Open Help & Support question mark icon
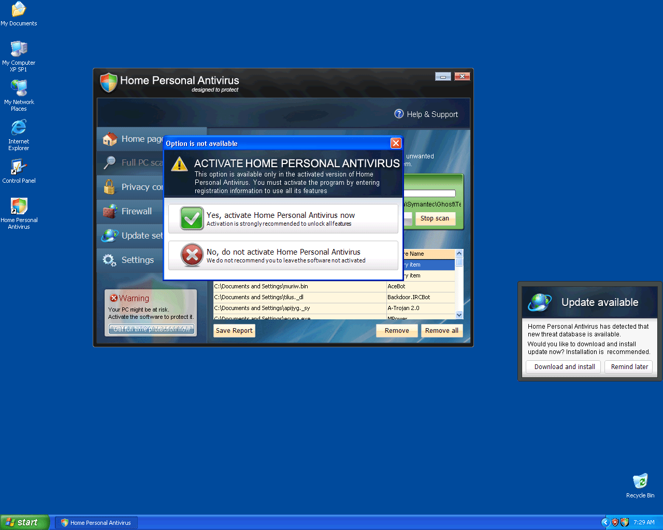663x530 pixels. pyautogui.click(x=399, y=114)
